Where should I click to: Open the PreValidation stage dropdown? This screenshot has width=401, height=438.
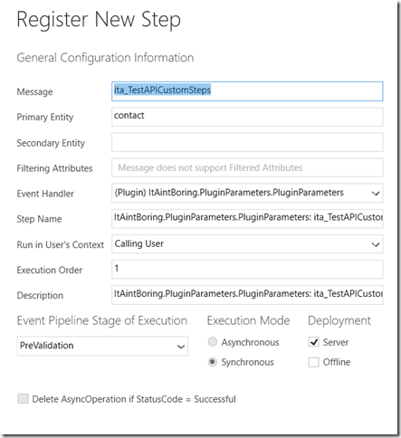[x=102, y=346]
